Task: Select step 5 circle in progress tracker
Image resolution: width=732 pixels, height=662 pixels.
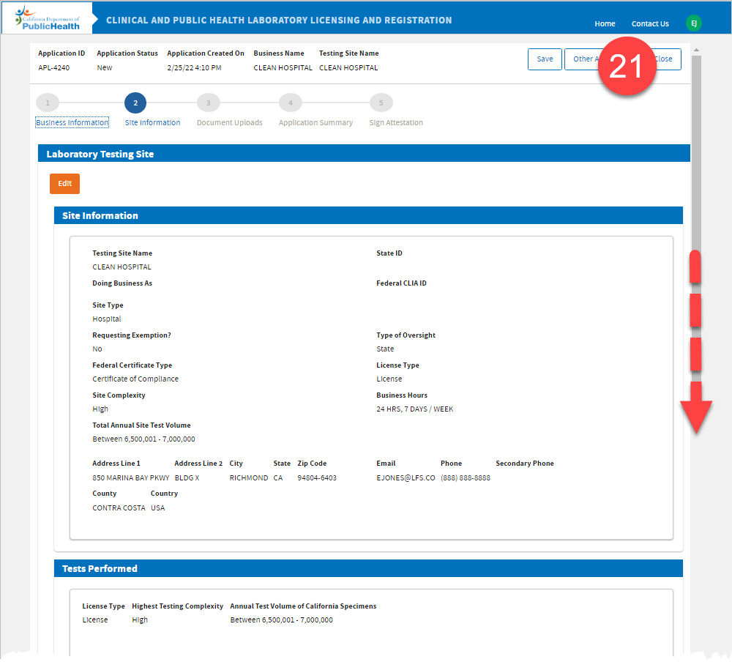Action: (381, 103)
